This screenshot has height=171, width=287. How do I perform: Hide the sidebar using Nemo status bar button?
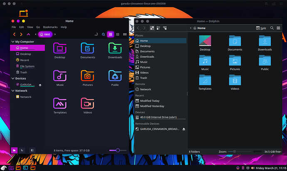pos(32,150)
